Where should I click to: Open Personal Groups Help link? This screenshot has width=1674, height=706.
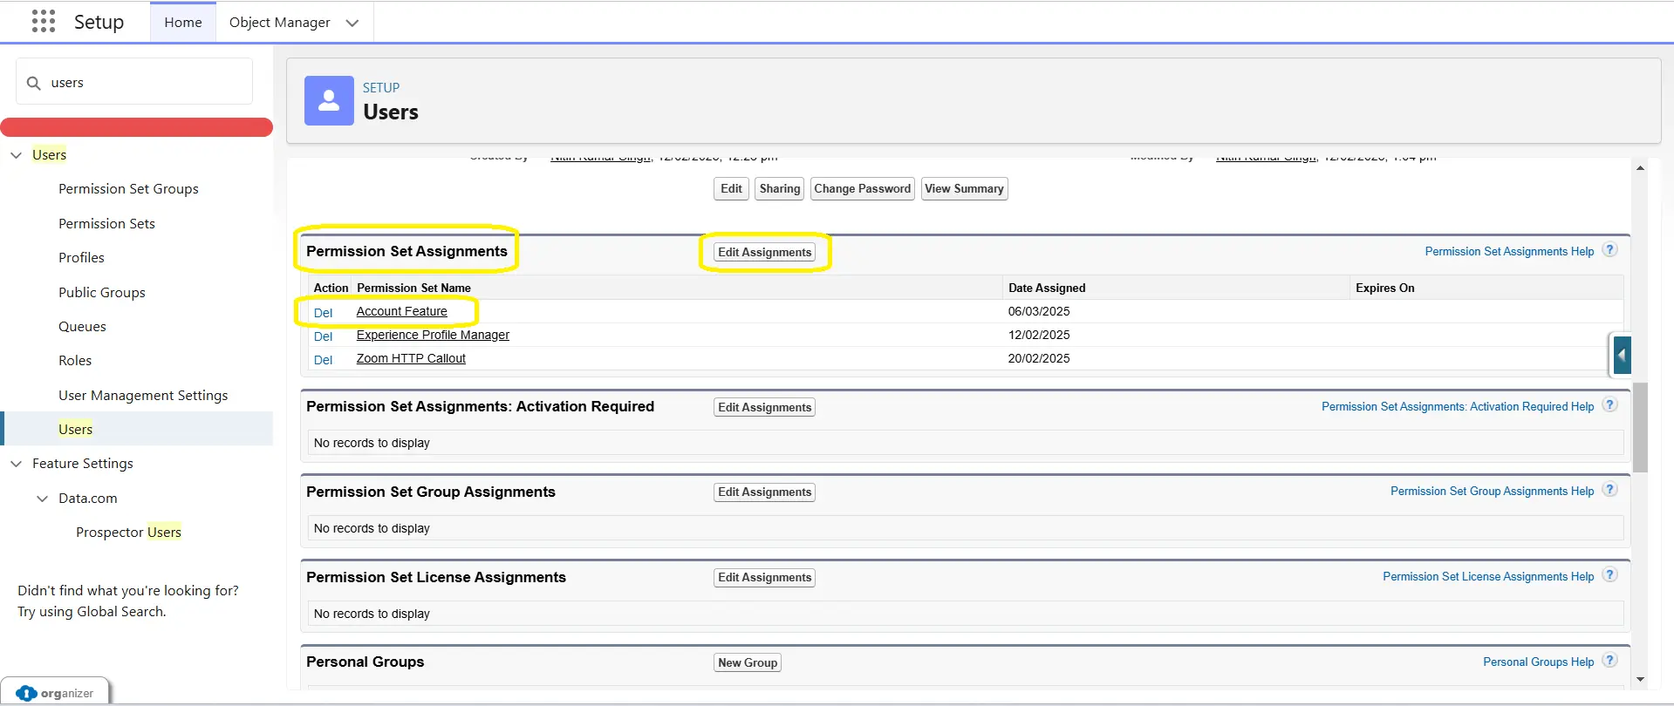1538,662
